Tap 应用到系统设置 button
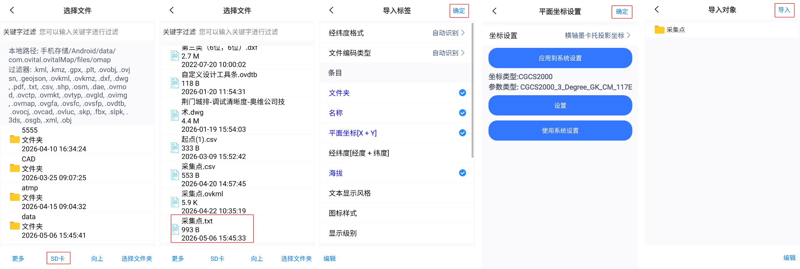 tap(560, 58)
